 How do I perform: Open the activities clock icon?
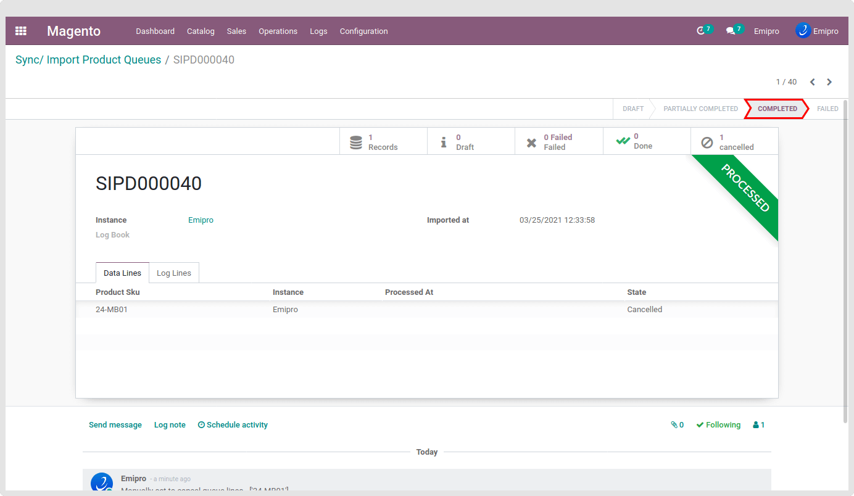(700, 31)
